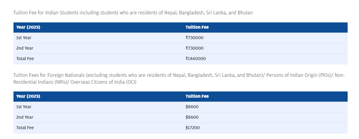Screen dimensions: 359x139
Task: Click the second table's 'Tuition Fee' header
Action: click(197, 96)
